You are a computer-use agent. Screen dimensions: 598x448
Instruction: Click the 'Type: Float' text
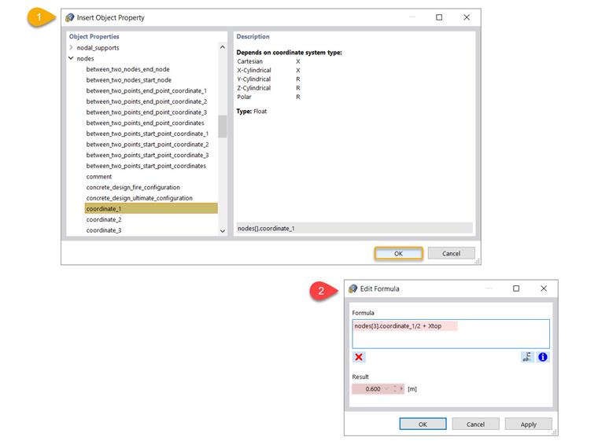252,112
